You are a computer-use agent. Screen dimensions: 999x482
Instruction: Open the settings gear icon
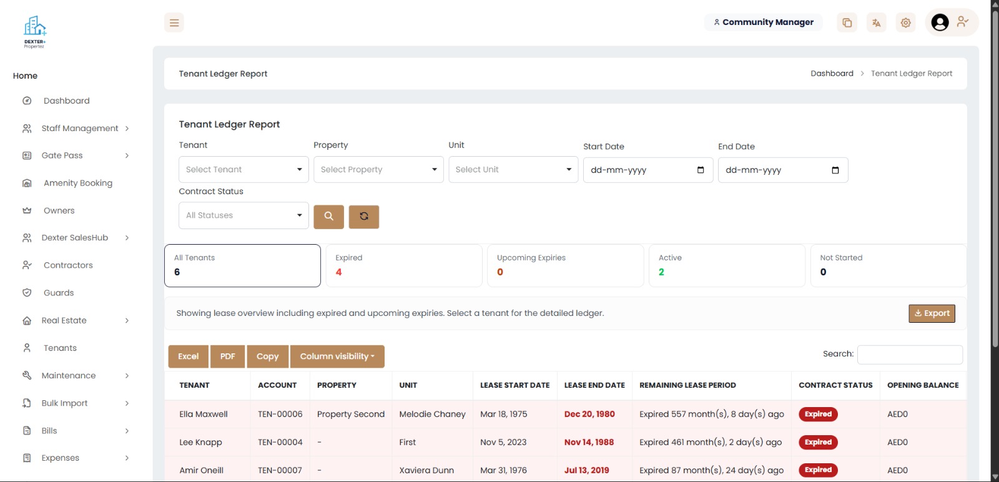pyautogui.click(x=905, y=23)
